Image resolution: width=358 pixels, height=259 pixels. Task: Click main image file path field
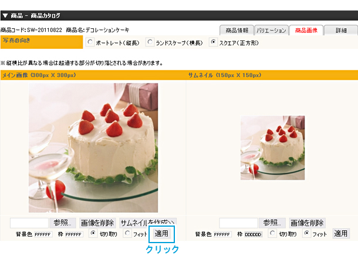29,223
